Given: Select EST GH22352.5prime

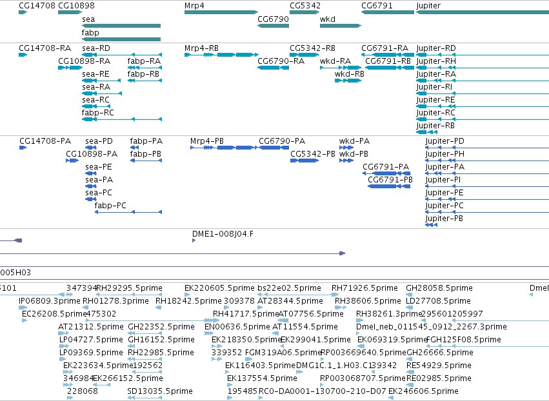Looking at the screenshot, I should point(161,327).
